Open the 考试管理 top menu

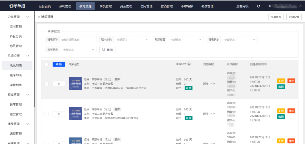pos(207,6)
